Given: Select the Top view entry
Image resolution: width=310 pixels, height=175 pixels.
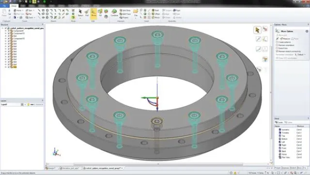Looking at the screenshot, I should click(283, 136).
